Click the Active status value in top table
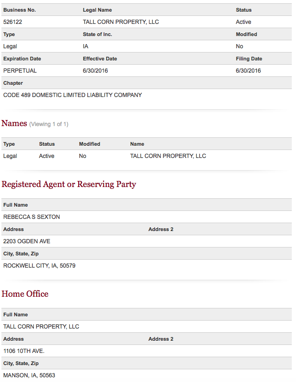Screen dimensions: 296x382 (x=244, y=22)
